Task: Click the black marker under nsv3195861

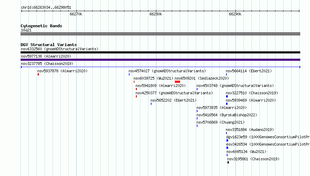Action: (x=228, y=162)
